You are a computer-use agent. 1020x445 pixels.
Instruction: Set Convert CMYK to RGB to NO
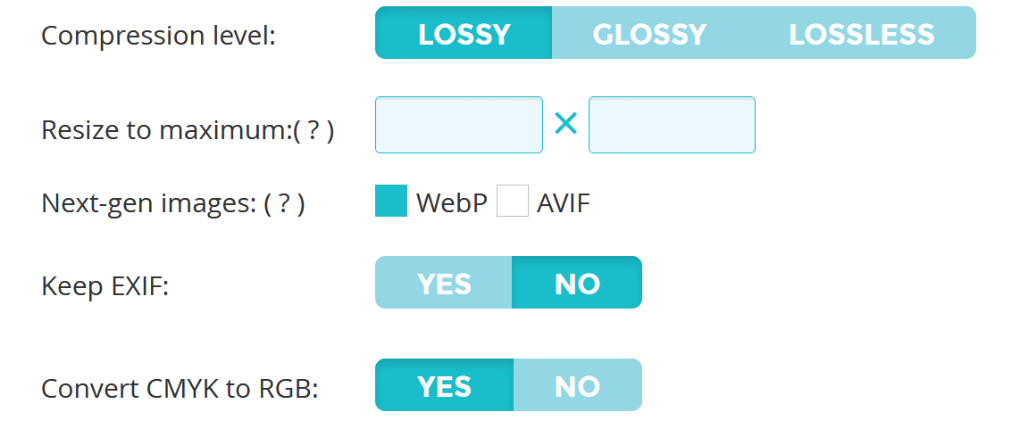coord(577,386)
